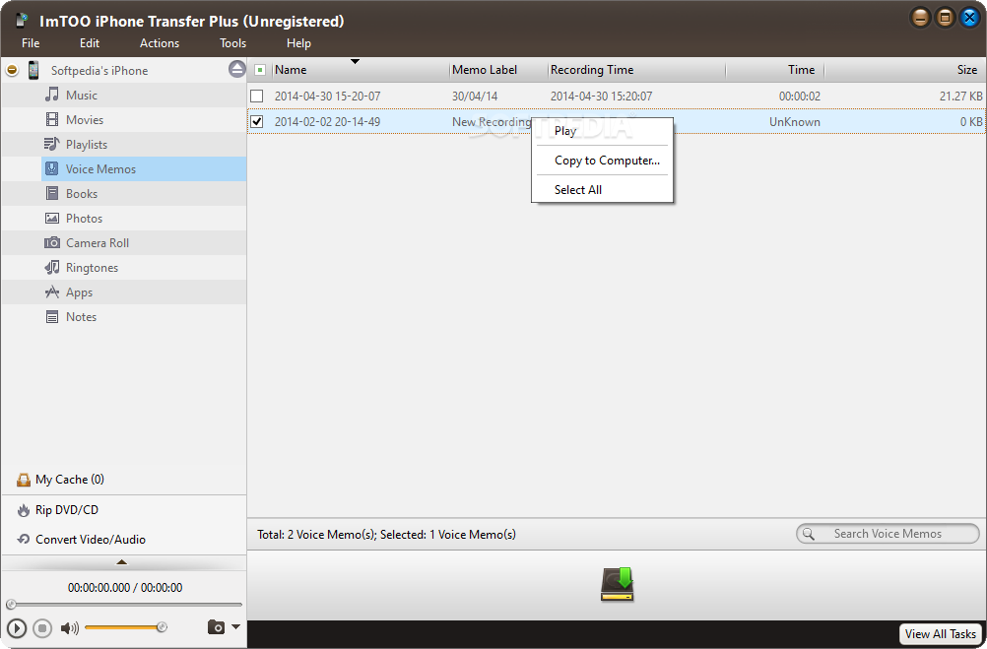Choose Play from the context menu

click(603, 130)
